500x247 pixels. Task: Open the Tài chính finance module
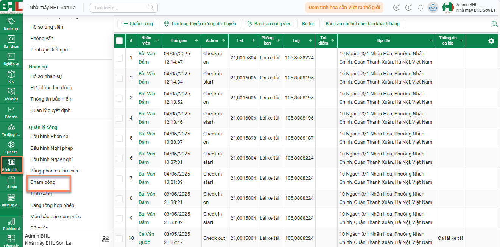(11, 94)
